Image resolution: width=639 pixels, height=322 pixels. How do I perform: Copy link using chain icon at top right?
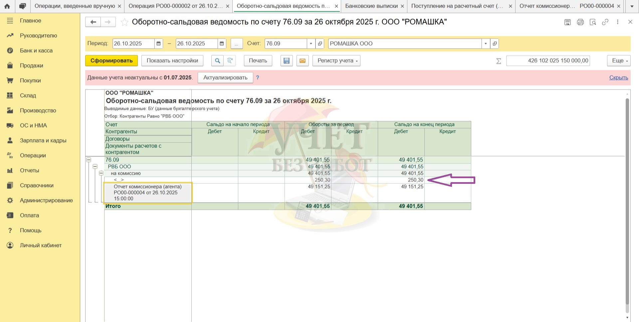pyautogui.click(x=605, y=22)
